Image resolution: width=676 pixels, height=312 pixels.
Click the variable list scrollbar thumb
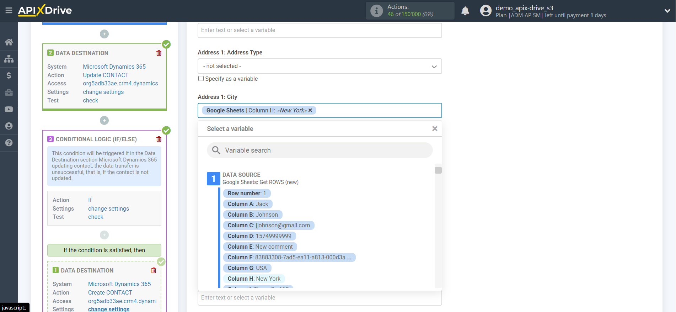click(438, 170)
